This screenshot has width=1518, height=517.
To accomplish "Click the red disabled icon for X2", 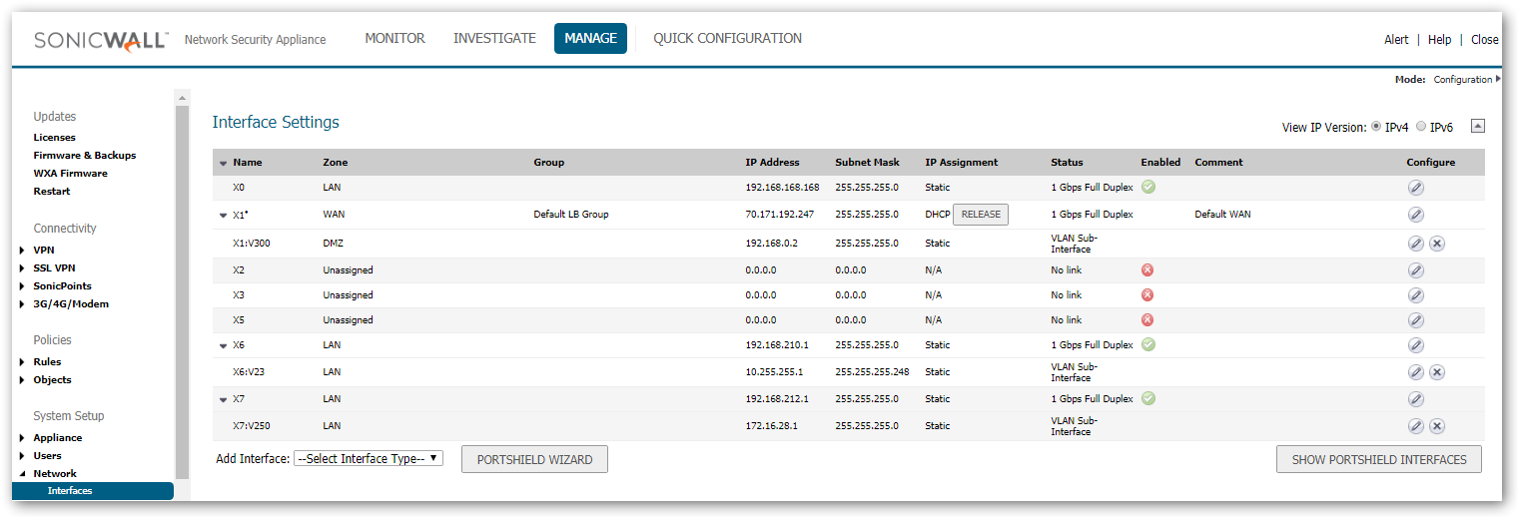I will coord(1147,270).
